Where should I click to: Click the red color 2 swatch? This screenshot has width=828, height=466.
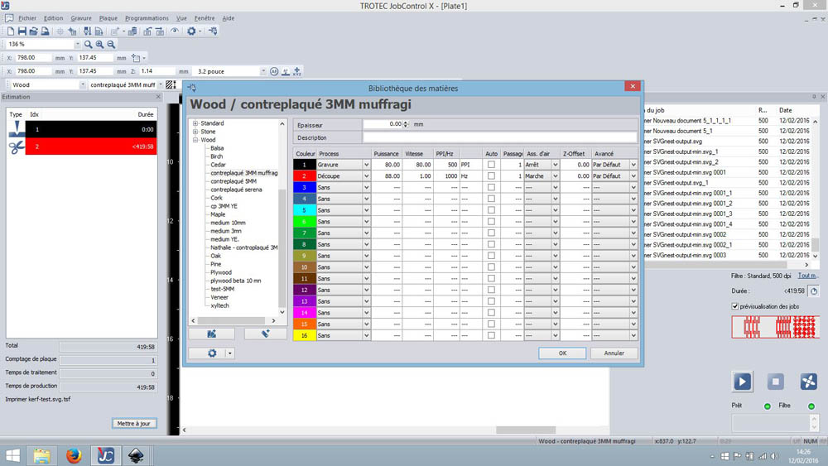(304, 175)
